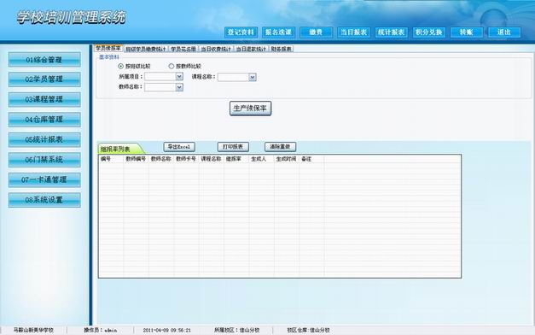Switch to the 当日收费统计 tab
The width and height of the screenshot is (535, 335).
(216, 49)
